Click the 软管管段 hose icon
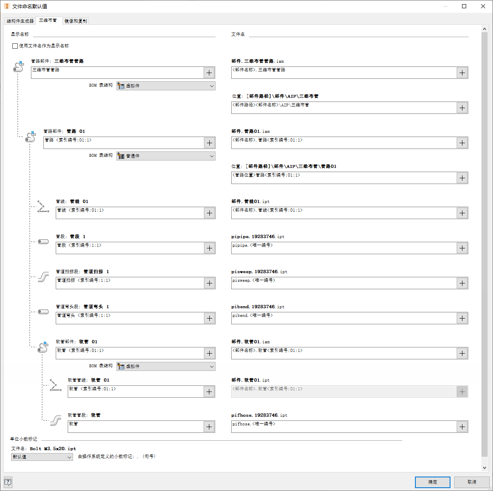493x491 pixels. [x=56, y=420]
